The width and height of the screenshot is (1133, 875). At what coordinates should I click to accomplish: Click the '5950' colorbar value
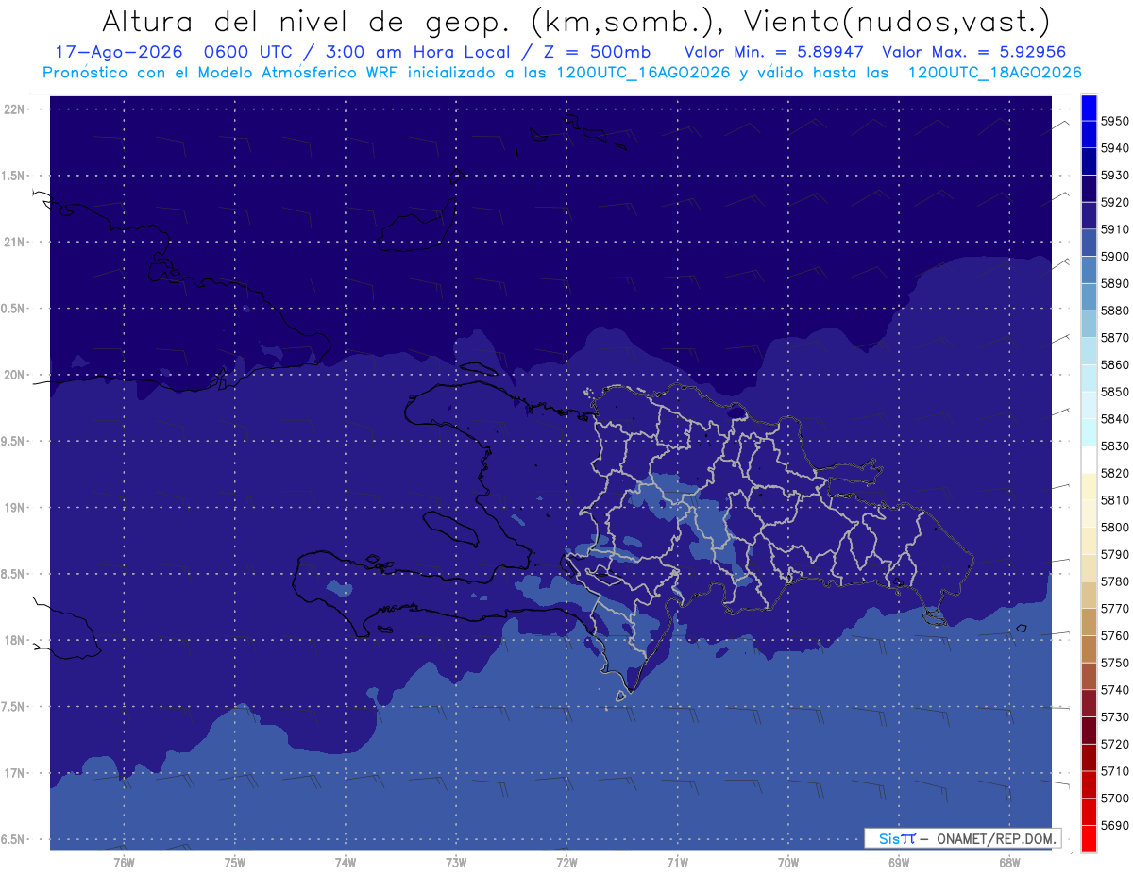click(1114, 121)
